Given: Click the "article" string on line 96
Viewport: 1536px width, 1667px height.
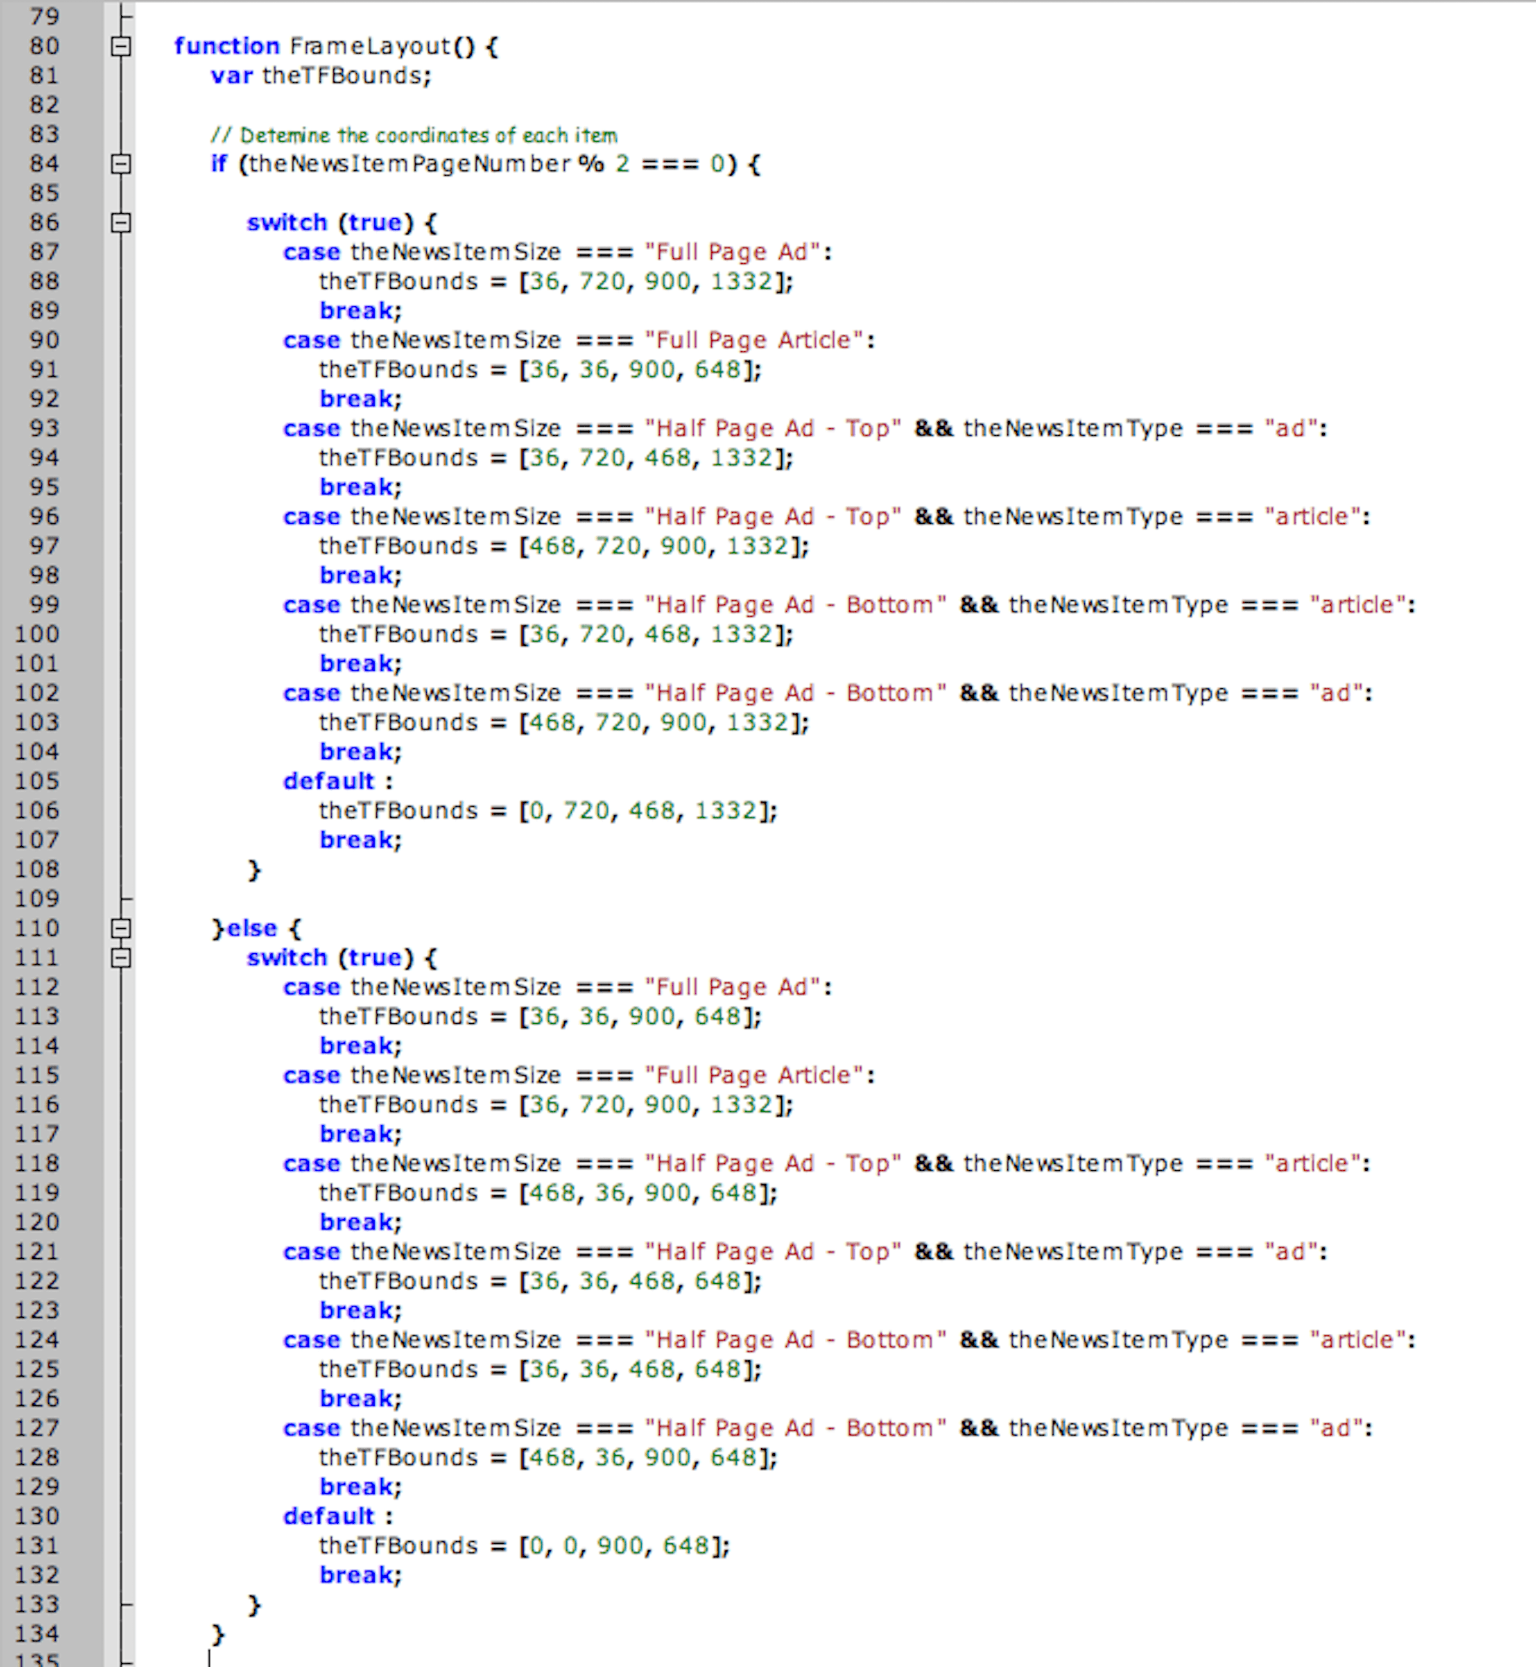Looking at the screenshot, I should tap(1312, 517).
